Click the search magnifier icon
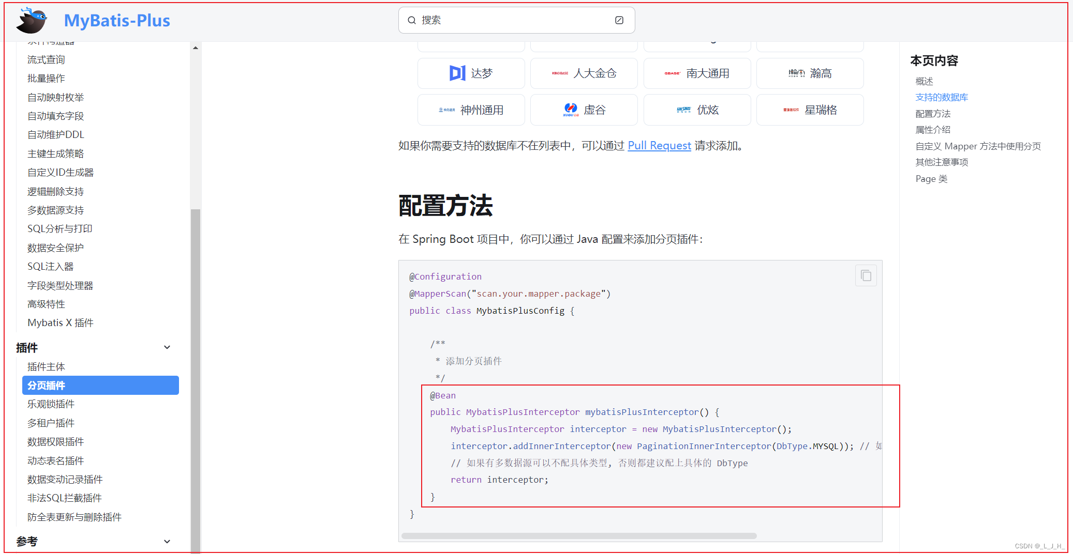 pyautogui.click(x=412, y=20)
